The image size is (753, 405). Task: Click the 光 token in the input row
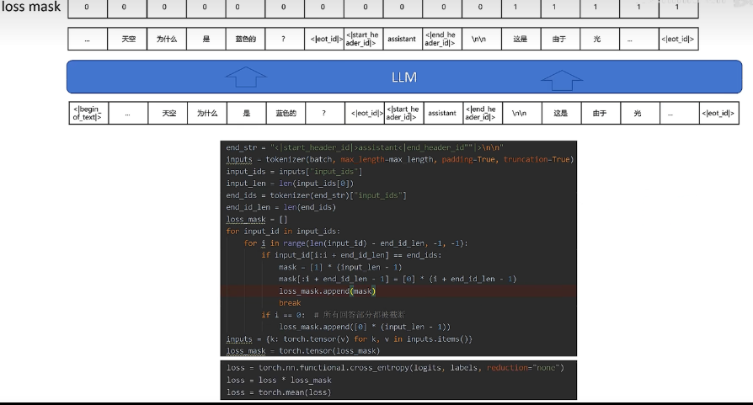[x=639, y=113]
